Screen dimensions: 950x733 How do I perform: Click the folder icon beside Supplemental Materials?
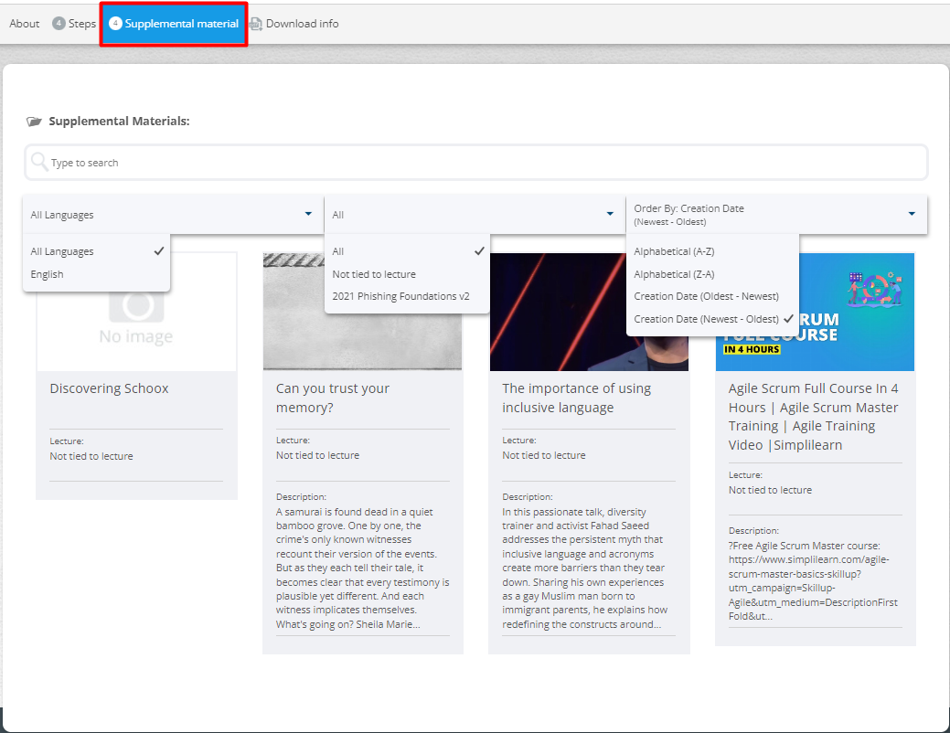tap(34, 122)
